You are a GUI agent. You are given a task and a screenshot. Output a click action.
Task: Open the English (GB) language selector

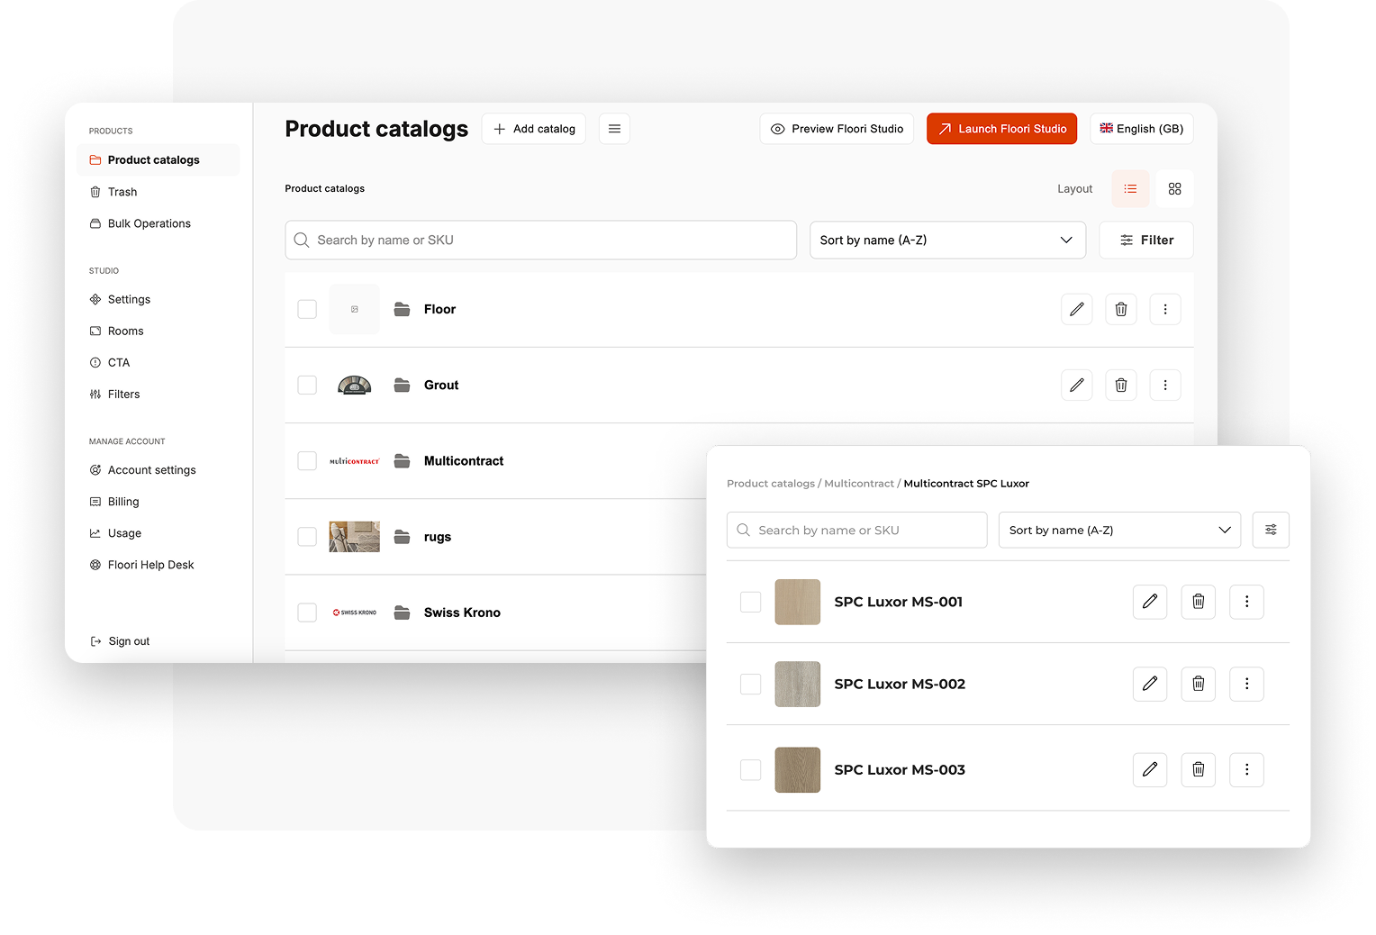[x=1141, y=129]
